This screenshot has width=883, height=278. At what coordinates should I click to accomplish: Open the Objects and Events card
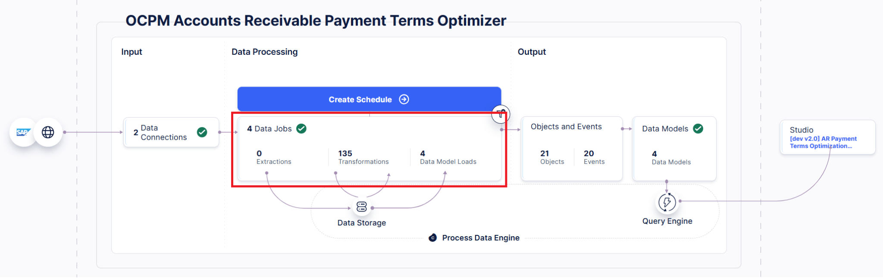click(x=572, y=149)
